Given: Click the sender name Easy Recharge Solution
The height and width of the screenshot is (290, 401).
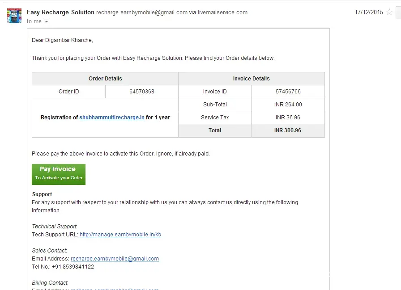Looking at the screenshot, I should tap(60, 13).
